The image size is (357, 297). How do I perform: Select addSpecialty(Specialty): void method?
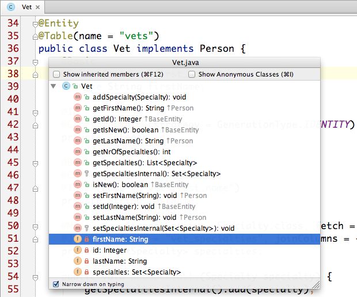click(184, 97)
